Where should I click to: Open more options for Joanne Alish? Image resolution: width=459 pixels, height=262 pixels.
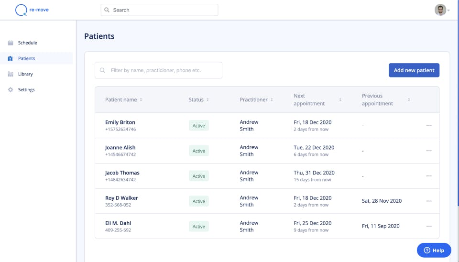click(x=429, y=151)
